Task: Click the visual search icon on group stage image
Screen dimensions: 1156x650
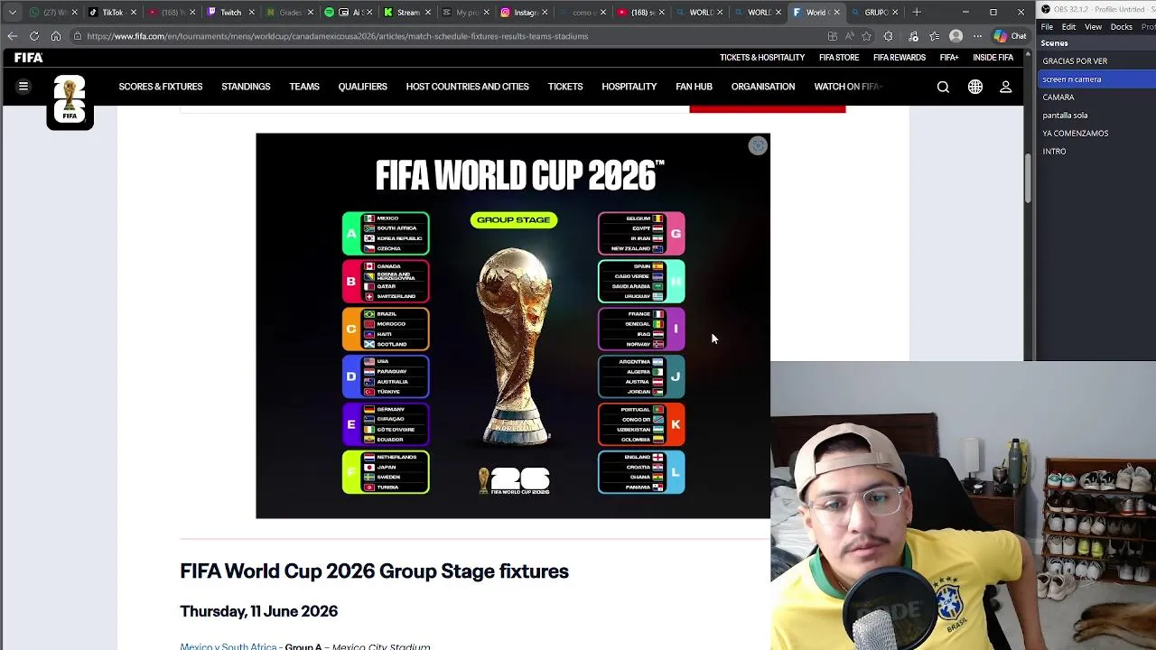Action: 758,146
